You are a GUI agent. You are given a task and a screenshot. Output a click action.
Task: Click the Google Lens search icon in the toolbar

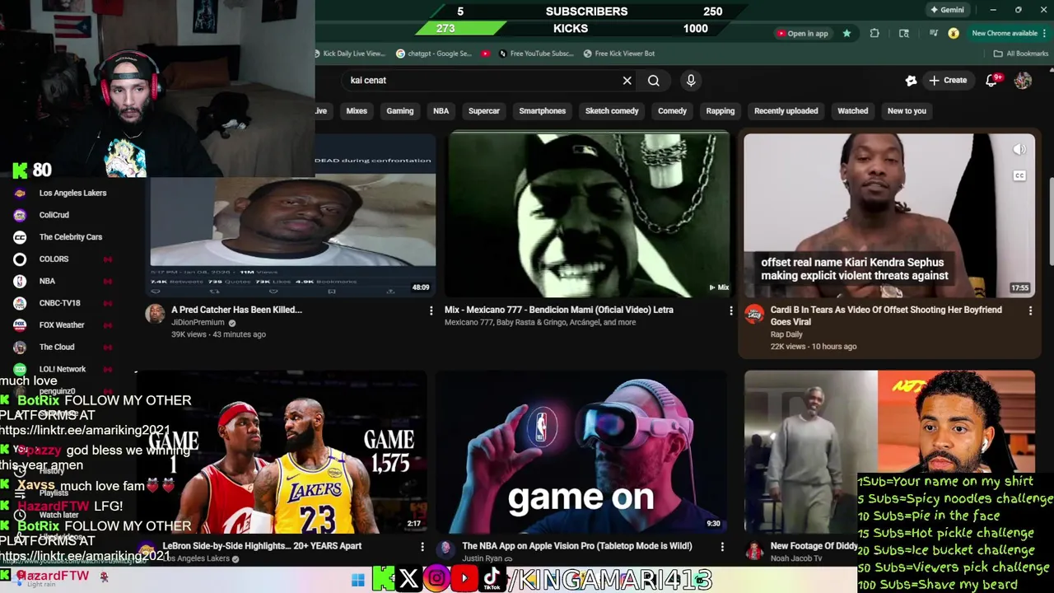904,33
